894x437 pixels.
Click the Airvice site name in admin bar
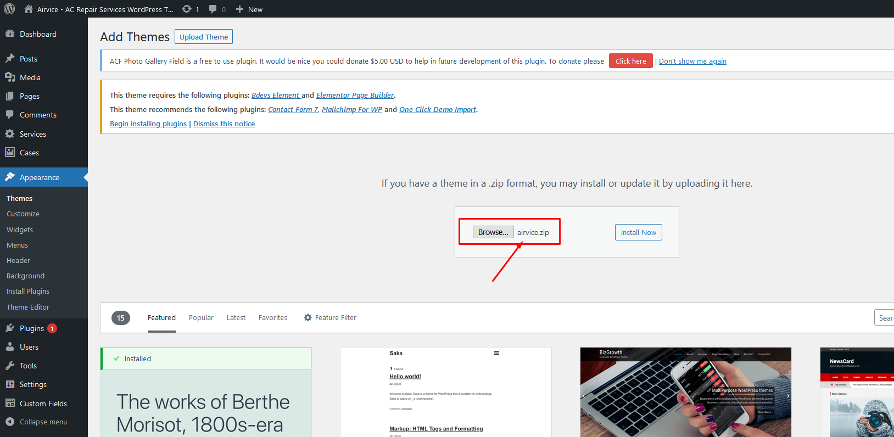[x=105, y=9]
